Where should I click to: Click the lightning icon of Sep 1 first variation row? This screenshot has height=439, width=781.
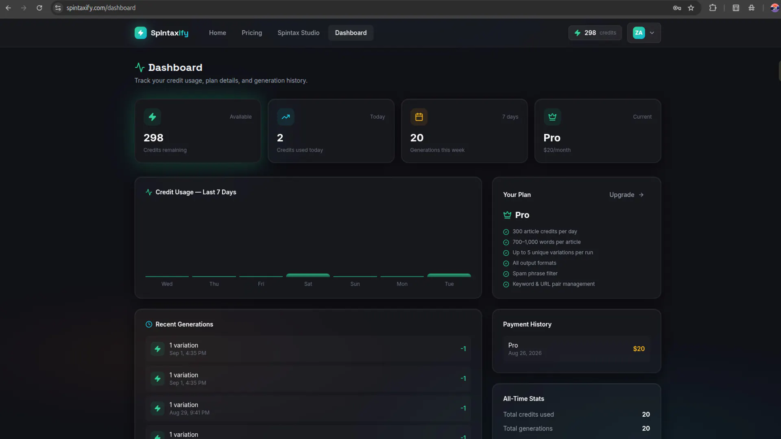pyautogui.click(x=157, y=349)
